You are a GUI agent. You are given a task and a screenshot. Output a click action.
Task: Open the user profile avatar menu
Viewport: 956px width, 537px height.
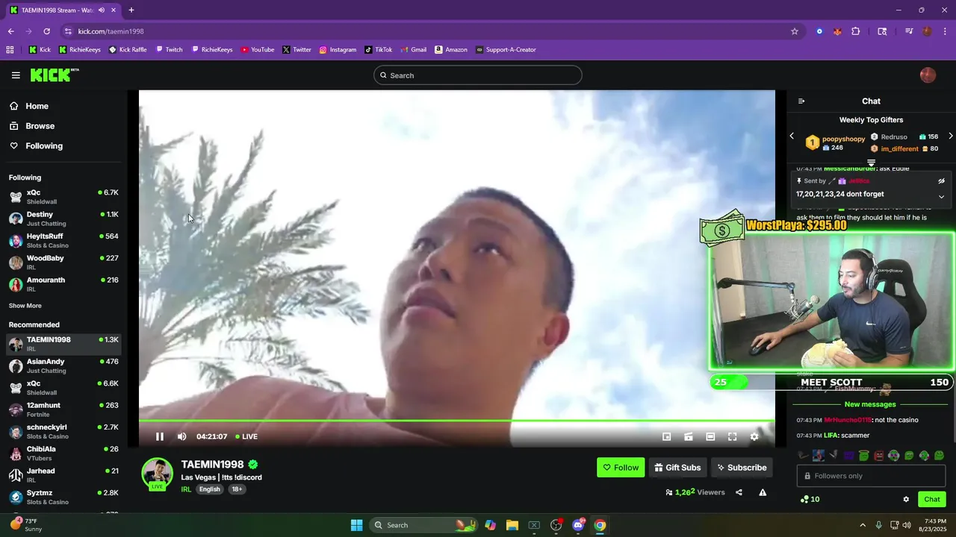tap(928, 75)
